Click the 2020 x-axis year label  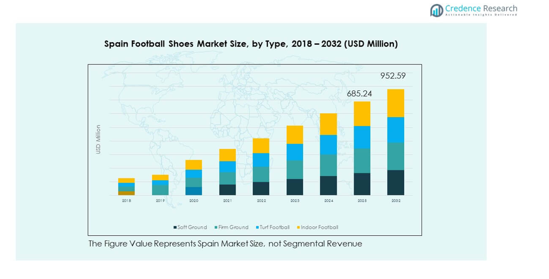click(193, 201)
